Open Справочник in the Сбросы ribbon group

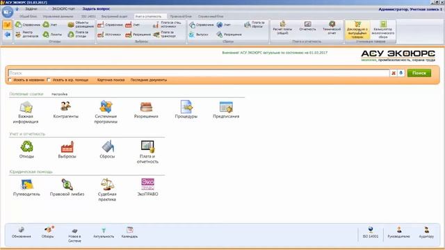point(201,25)
